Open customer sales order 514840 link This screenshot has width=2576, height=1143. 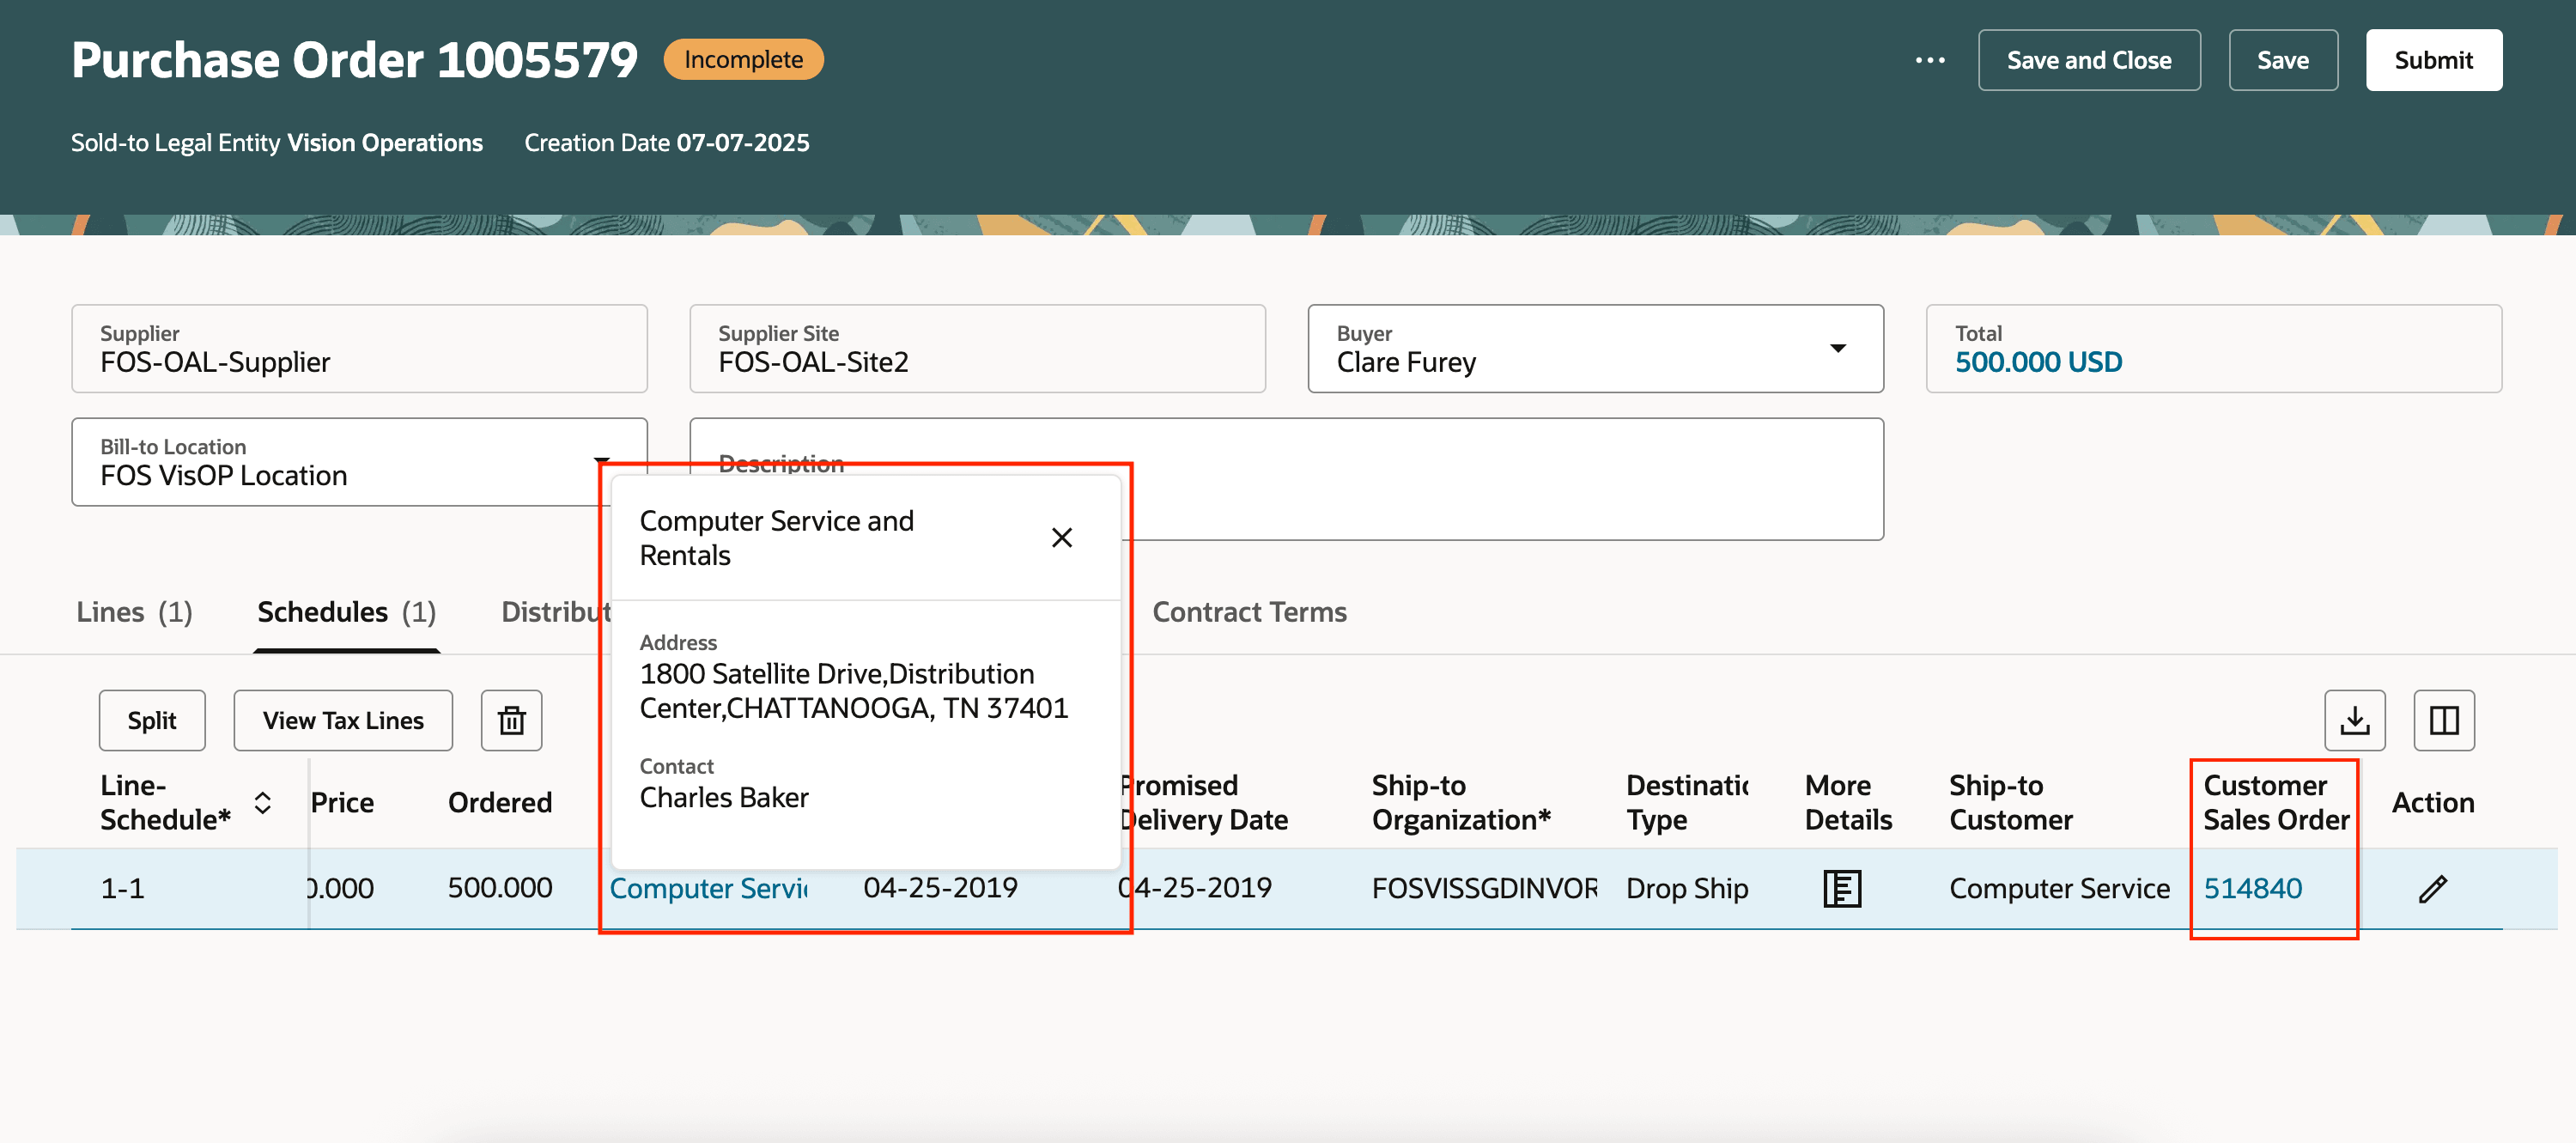pyautogui.click(x=2252, y=888)
